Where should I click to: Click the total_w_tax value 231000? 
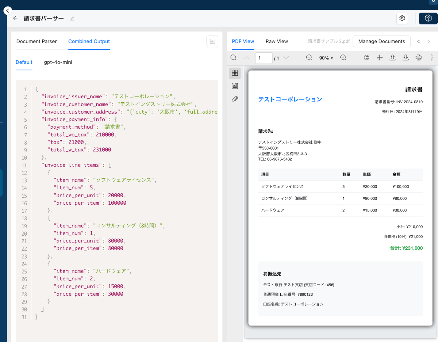[102, 150]
